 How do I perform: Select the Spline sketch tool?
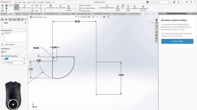[41, 5]
